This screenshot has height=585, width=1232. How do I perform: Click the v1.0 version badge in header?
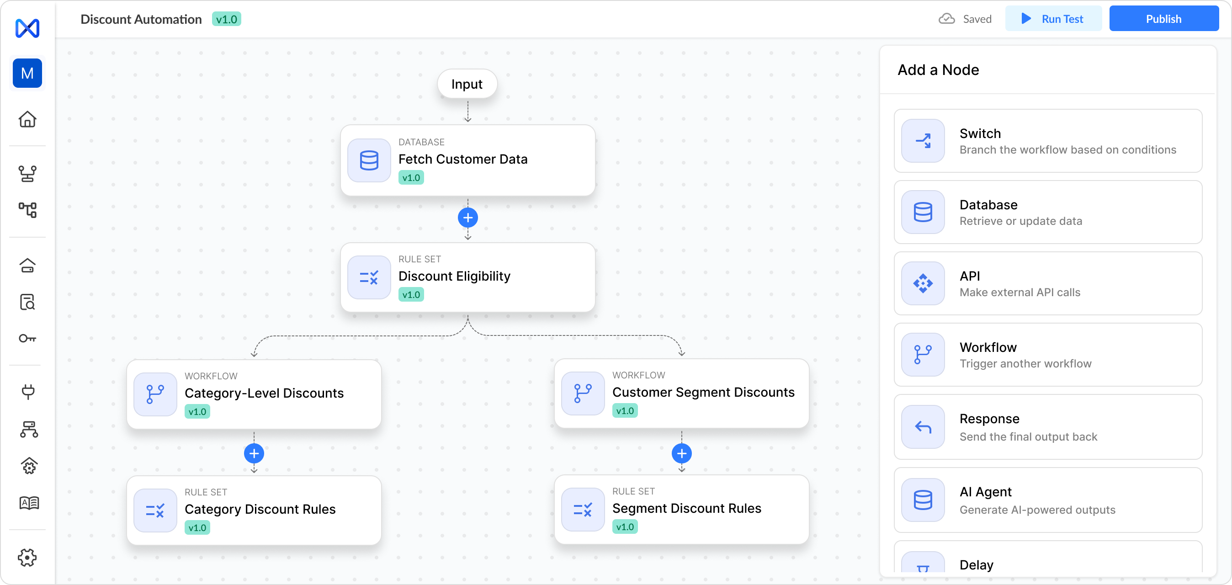click(x=226, y=20)
